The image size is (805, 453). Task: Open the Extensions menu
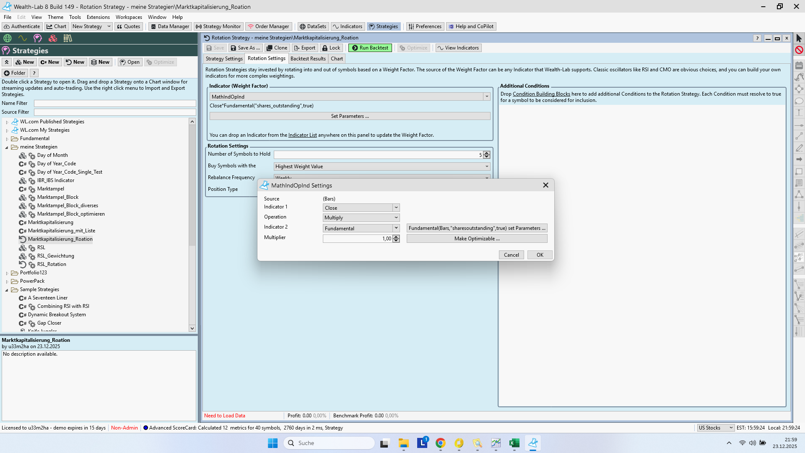(x=98, y=17)
